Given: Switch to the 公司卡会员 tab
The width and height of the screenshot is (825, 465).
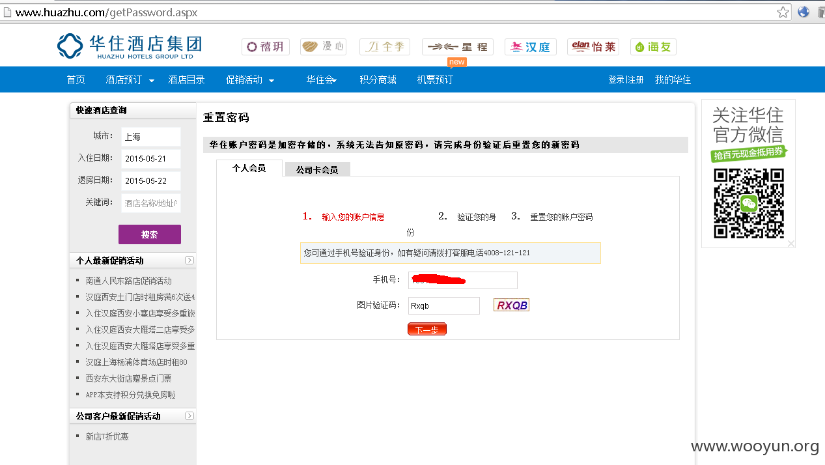Looking at the screenshot, I should point(317,169).
